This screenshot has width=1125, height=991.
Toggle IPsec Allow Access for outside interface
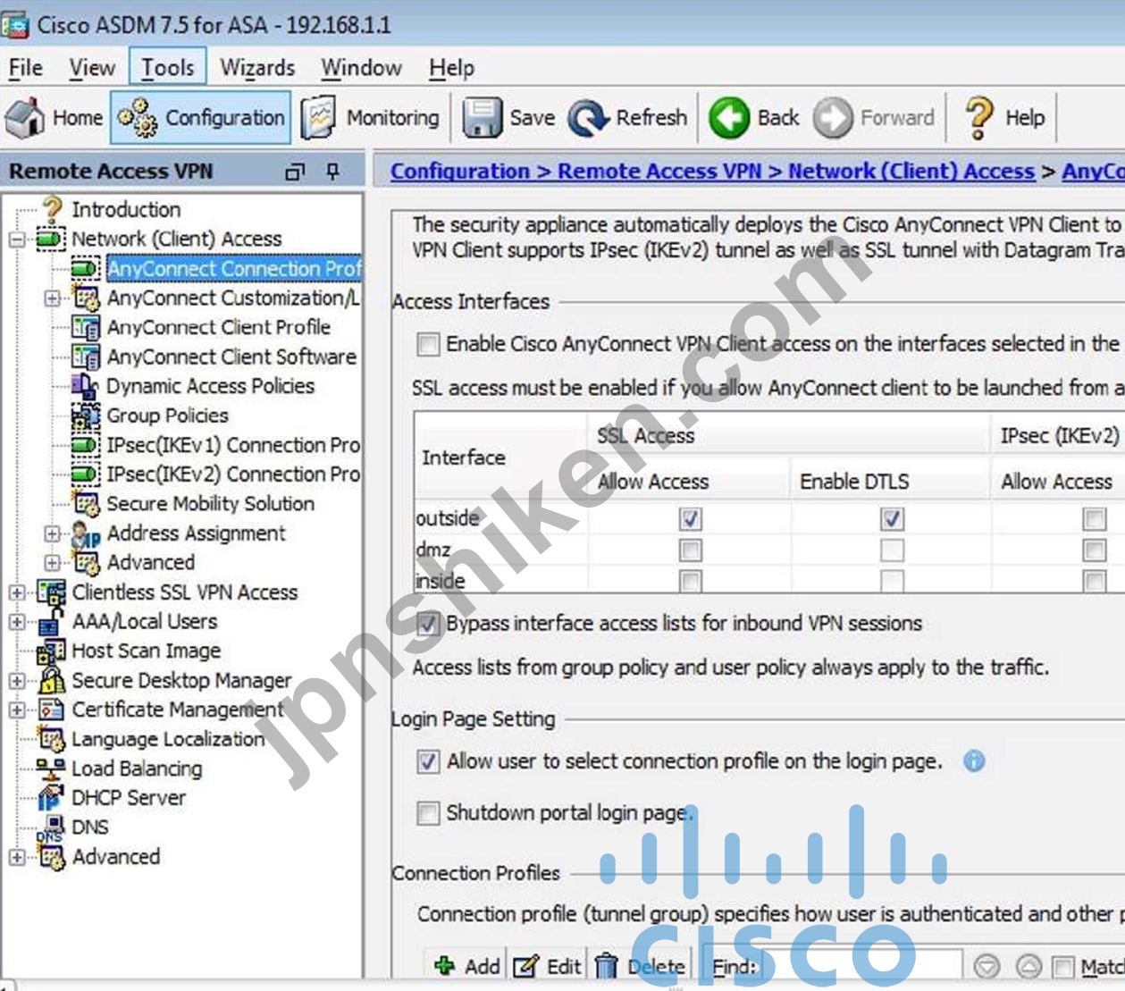(1094, 519)
